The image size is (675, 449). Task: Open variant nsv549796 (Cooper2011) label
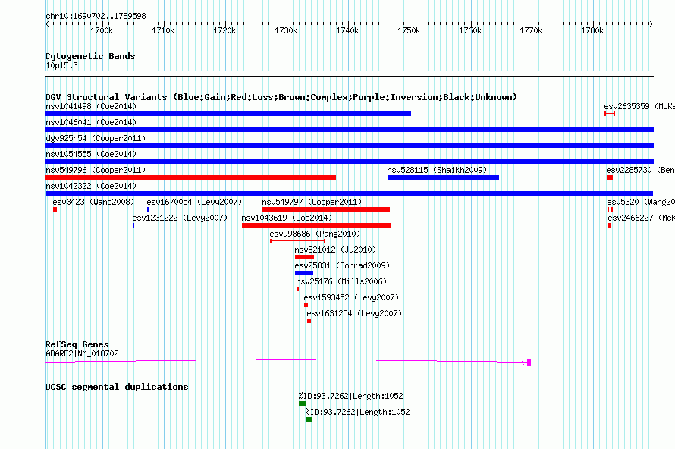coord(96,170)
